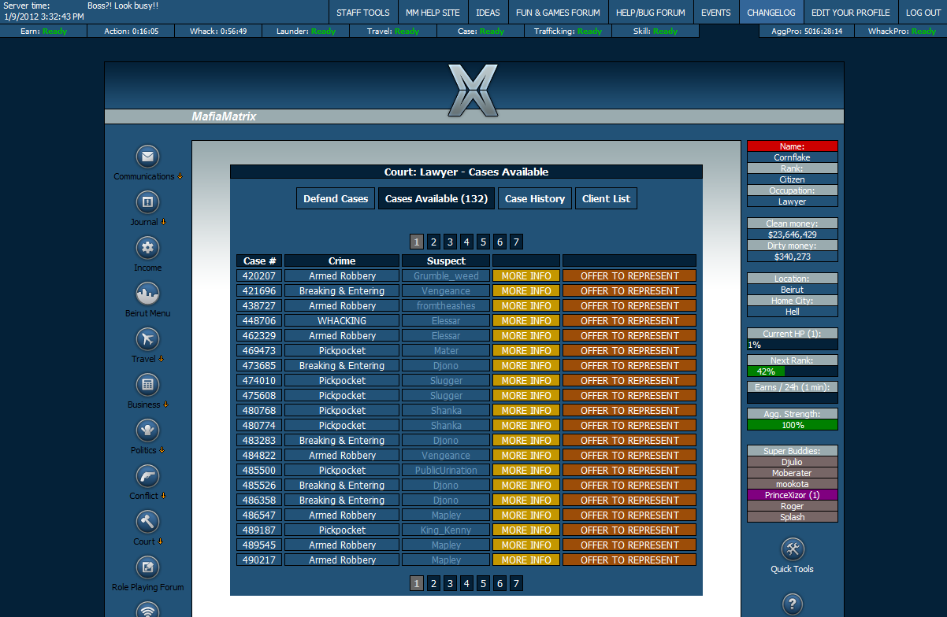Expand the Journal menu arrow
This screenshot has height=617, width=947.
click(x=164, y=222)
